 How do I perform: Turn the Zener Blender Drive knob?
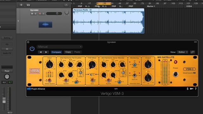[104, 65]
